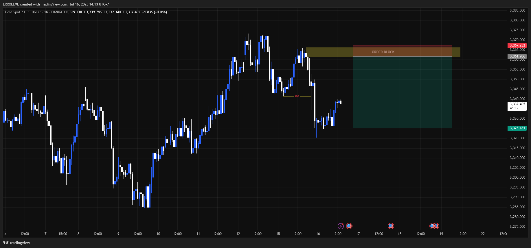The width and height of the screenshot is (531, 248).
Task: Click the 3,385.000 price axis label
Action: (x=517, y=10)
